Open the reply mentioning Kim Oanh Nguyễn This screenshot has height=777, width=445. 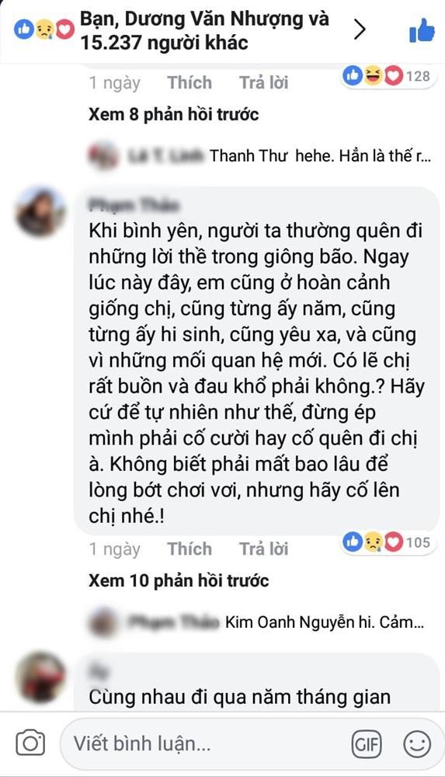[x=256, y=622]
